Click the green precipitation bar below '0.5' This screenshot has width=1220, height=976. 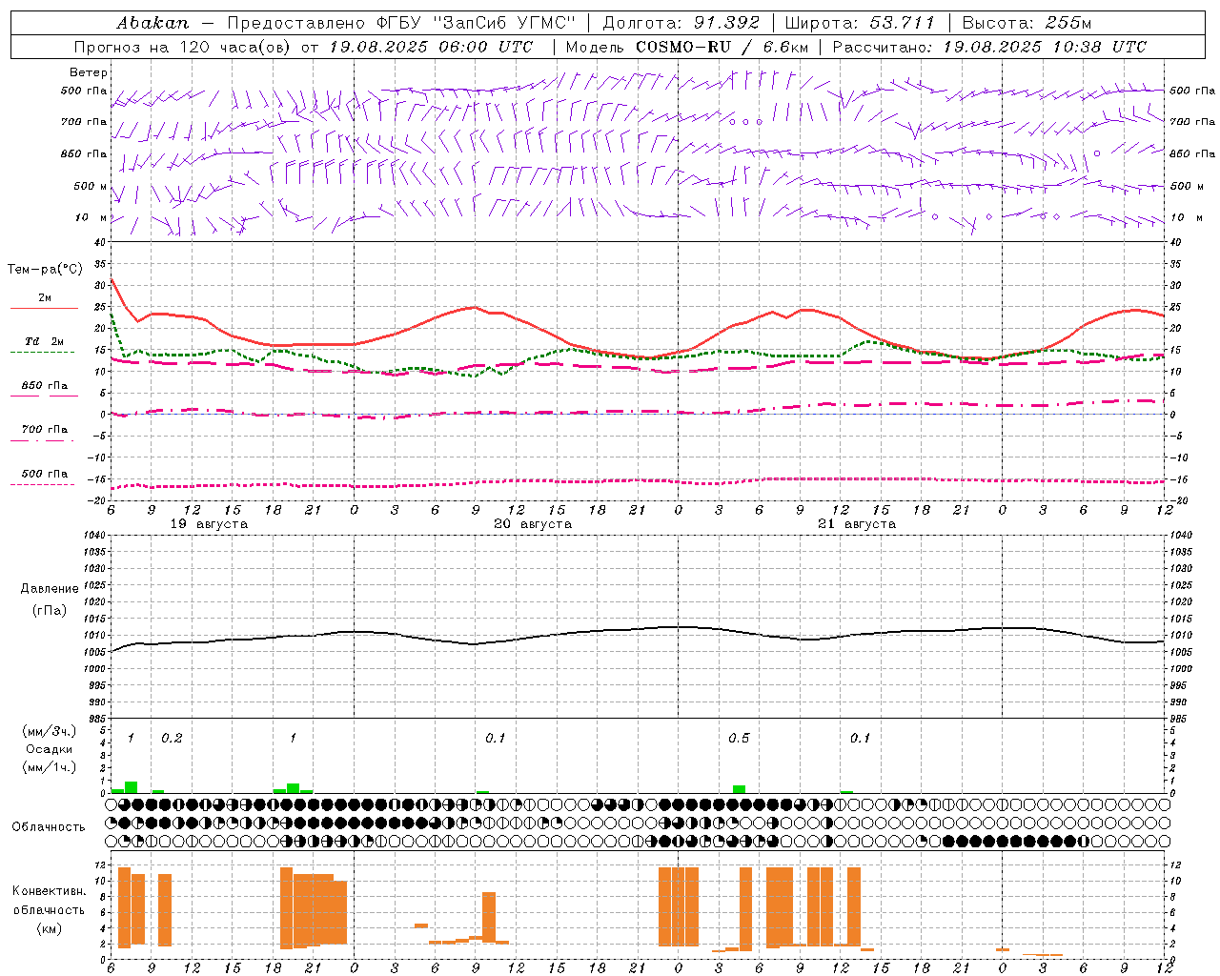(x=739, y=789)
